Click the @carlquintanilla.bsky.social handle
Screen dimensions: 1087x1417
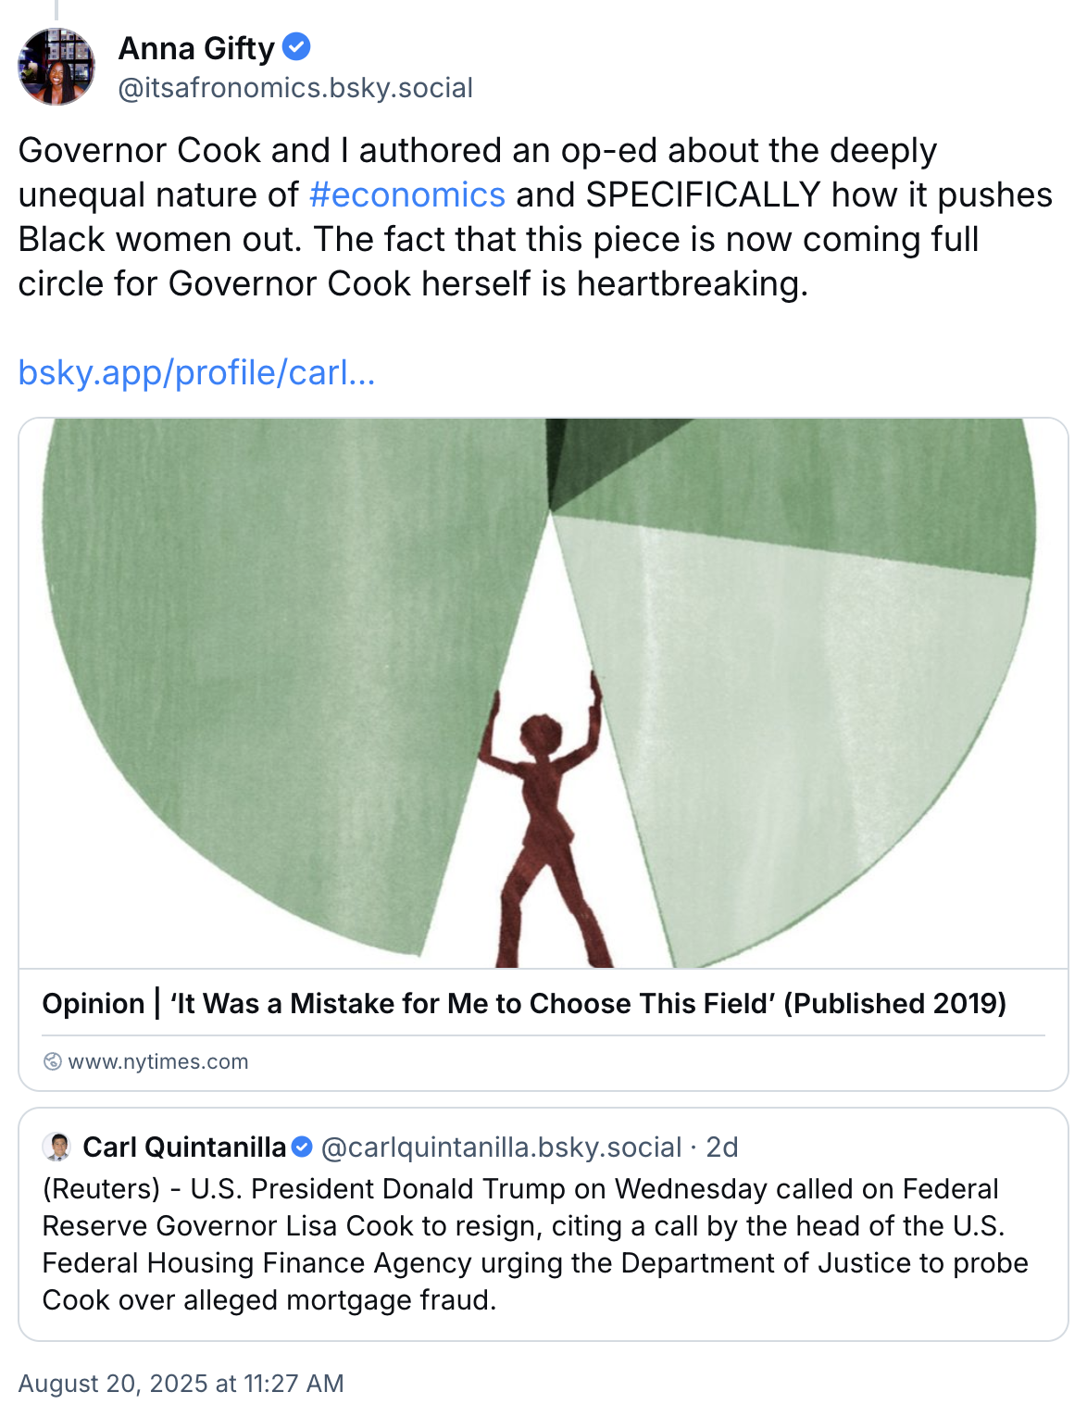pyautogui.click(x=501, y=1147)
